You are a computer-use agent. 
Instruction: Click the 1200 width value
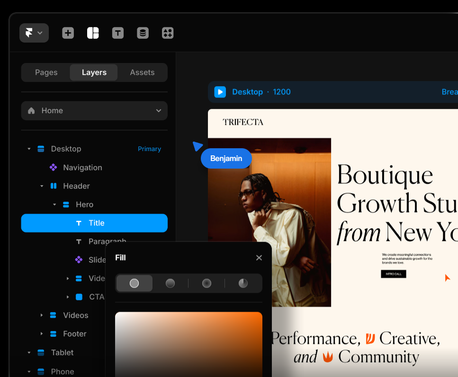click(282, 92)
